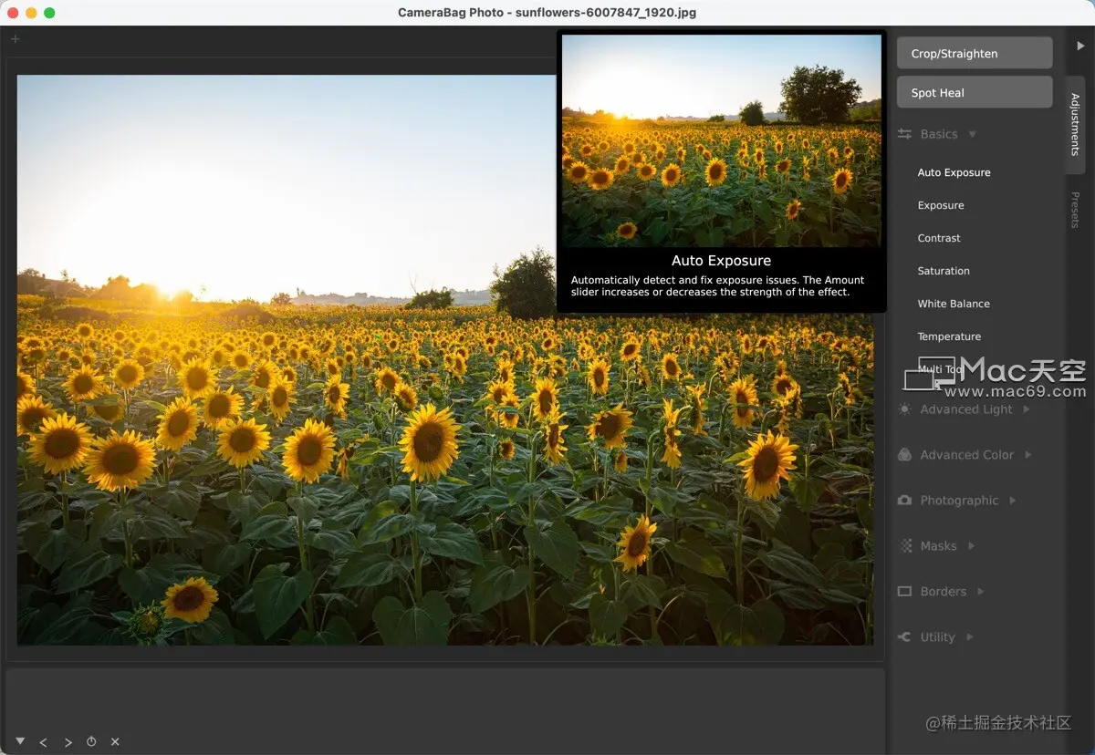Add the Temperature adjustment
The image size is (1095, 755).
tap(949, 336)
